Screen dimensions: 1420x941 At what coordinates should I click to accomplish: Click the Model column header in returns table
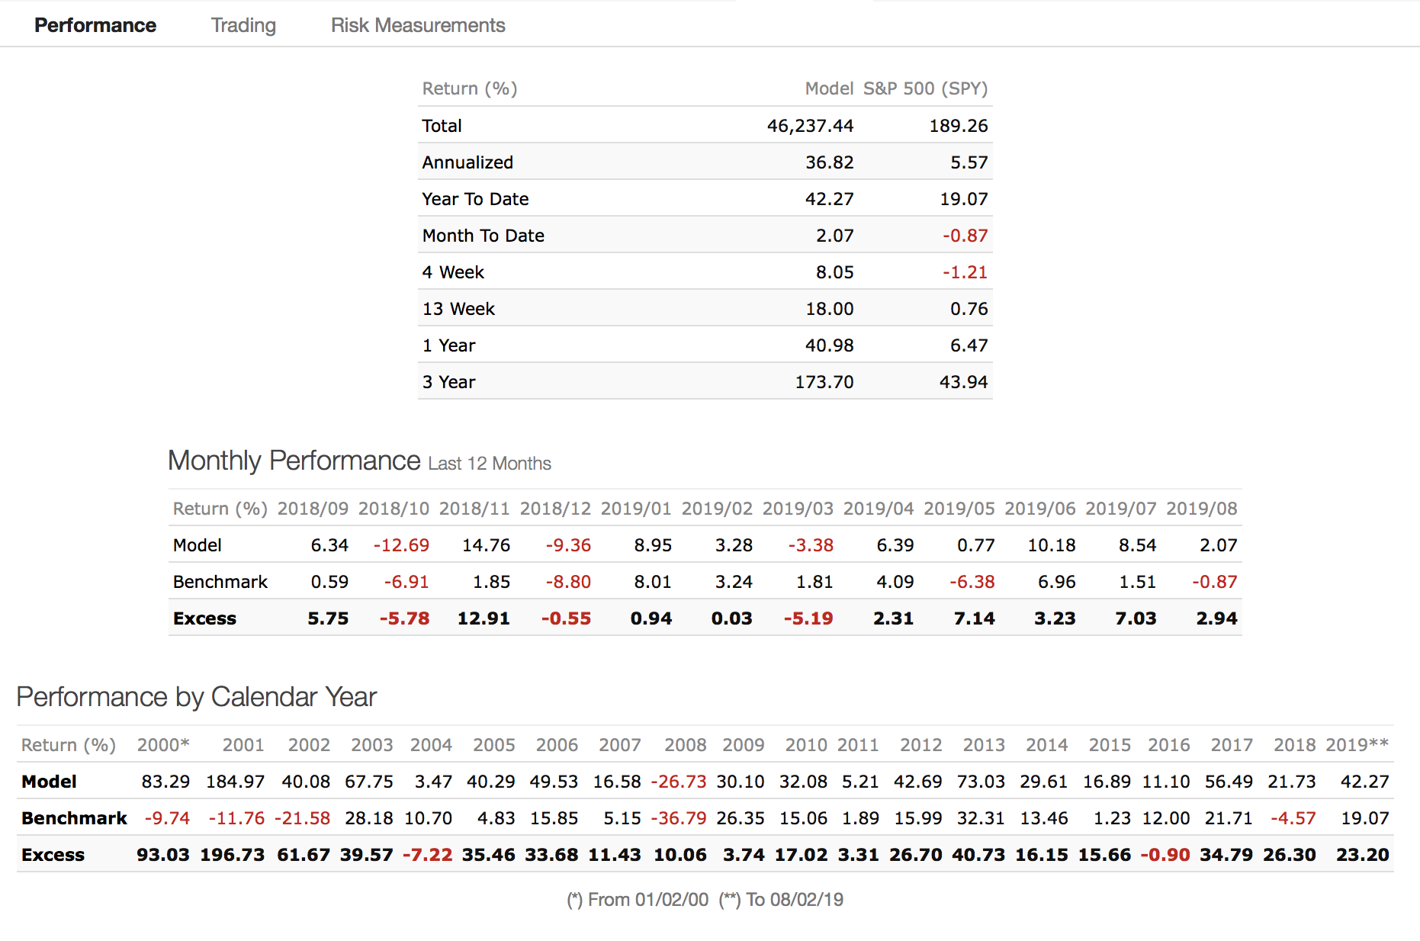point(828,88)
